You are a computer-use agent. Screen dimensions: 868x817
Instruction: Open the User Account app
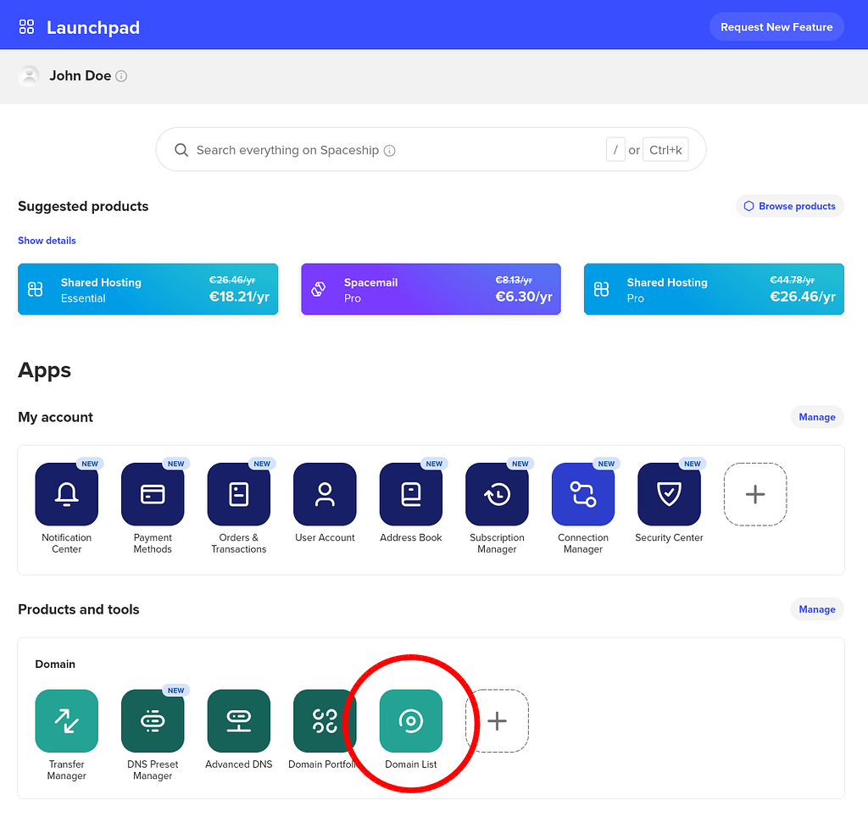click(325, 494)
